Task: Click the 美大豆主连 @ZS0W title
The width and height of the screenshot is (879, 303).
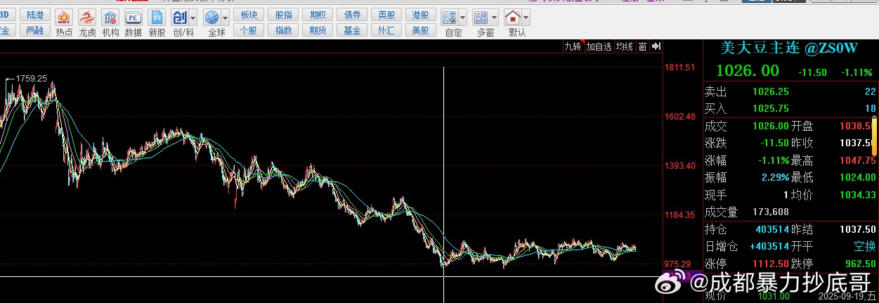Action: pos(790,48)
